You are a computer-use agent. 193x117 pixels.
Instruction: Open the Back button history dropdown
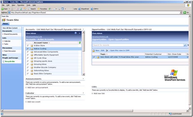[9, 9]
